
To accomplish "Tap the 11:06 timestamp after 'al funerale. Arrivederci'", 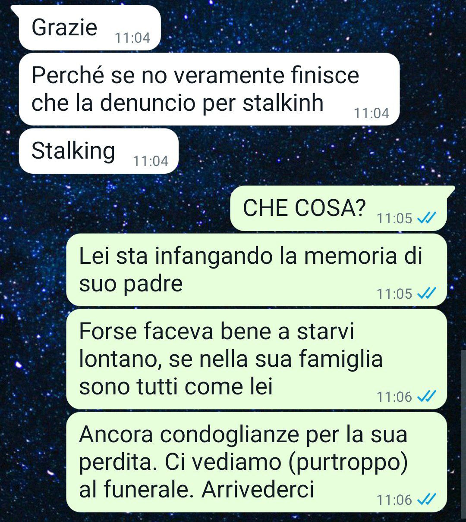I will pos(394,500).
